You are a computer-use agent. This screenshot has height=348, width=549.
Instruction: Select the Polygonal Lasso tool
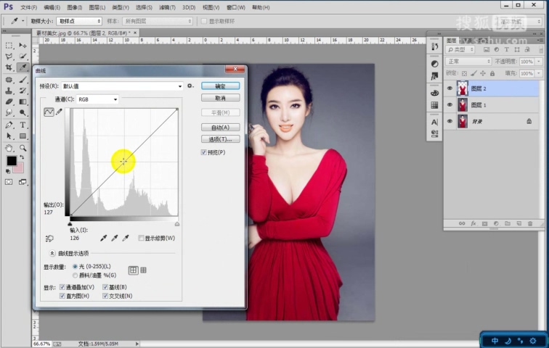tap(9, 57)
